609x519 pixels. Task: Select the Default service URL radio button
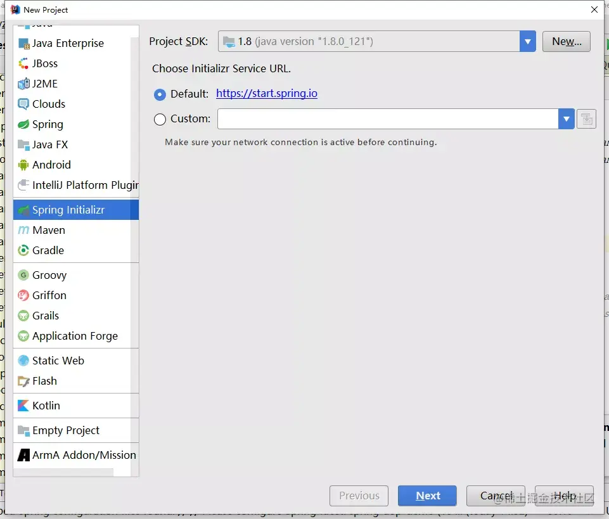160,94
